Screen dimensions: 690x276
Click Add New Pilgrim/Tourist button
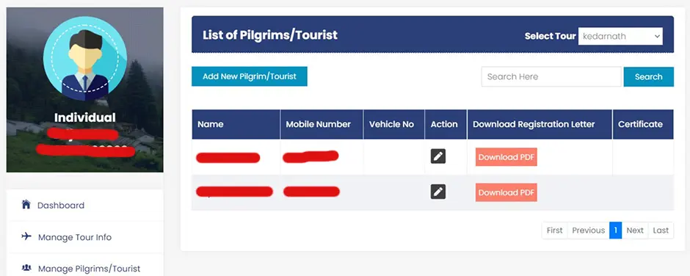click(x=250, y=76)
